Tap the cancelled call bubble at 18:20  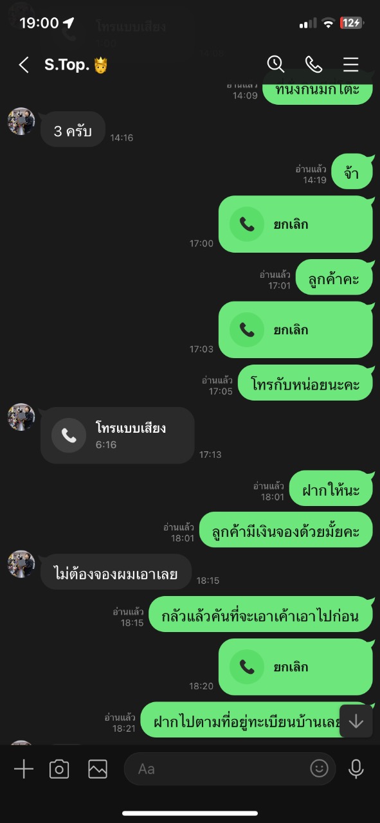296,667
